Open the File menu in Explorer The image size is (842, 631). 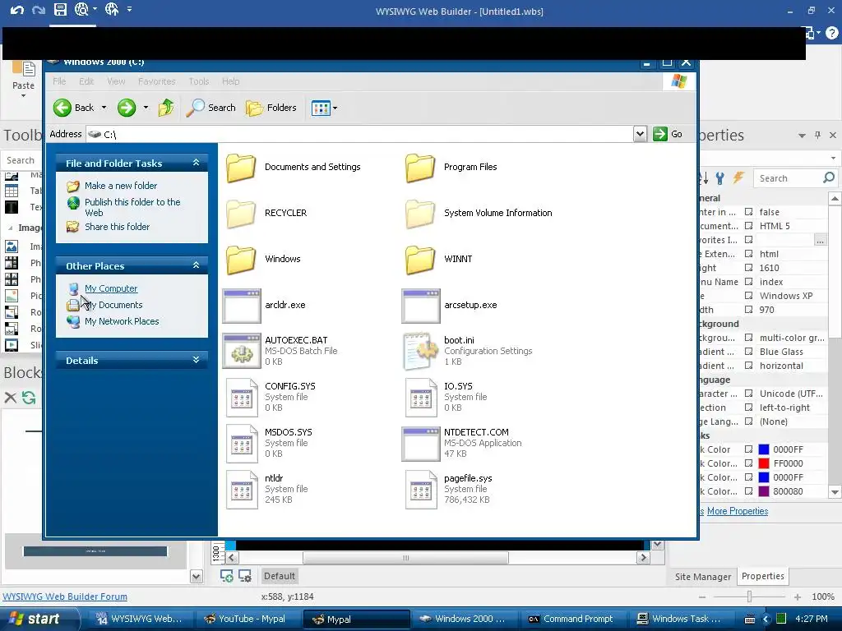point(59,81)
